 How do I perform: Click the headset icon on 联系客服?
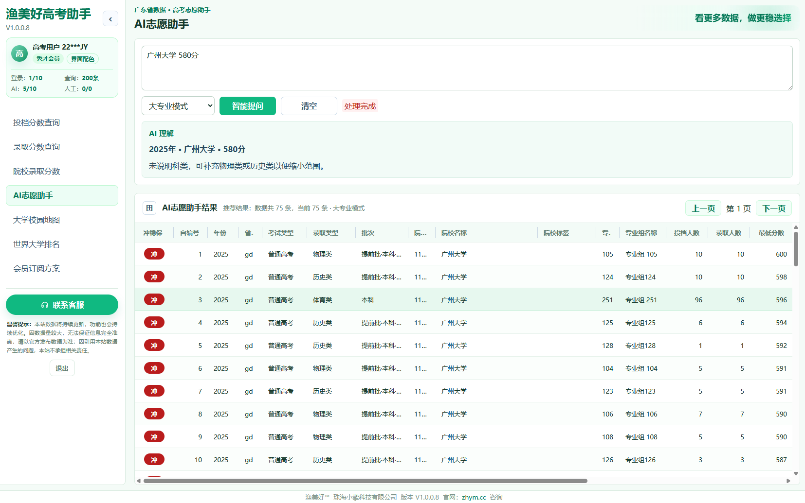point(45,305)
